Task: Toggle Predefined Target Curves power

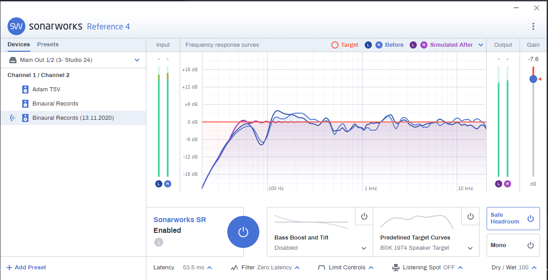Action: pyautogui.click(x=471, y=216)
